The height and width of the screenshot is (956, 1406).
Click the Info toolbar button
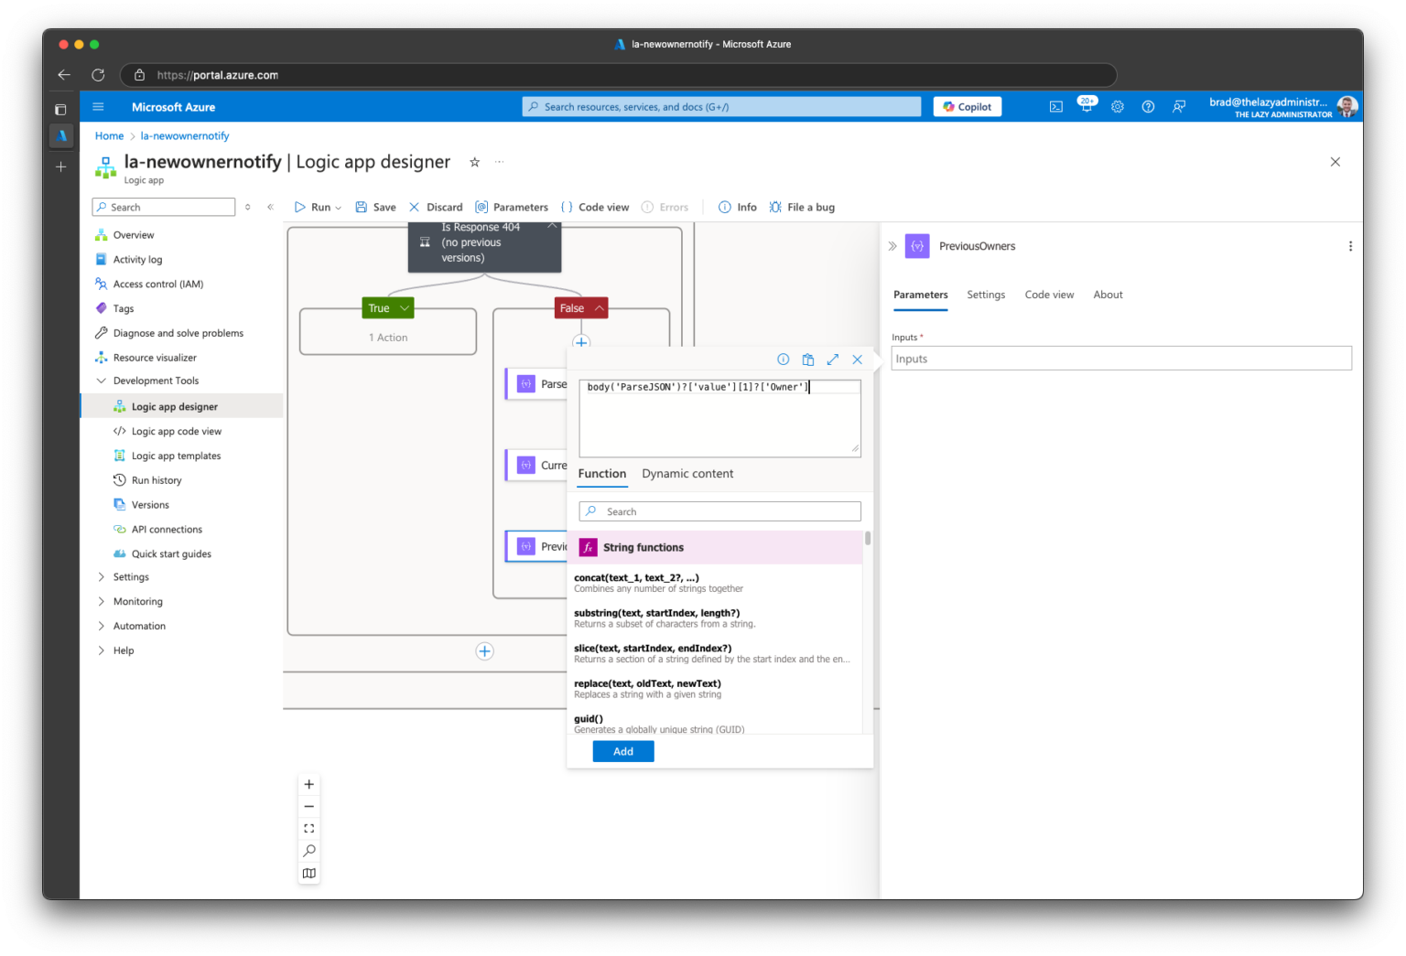(738, 208)
